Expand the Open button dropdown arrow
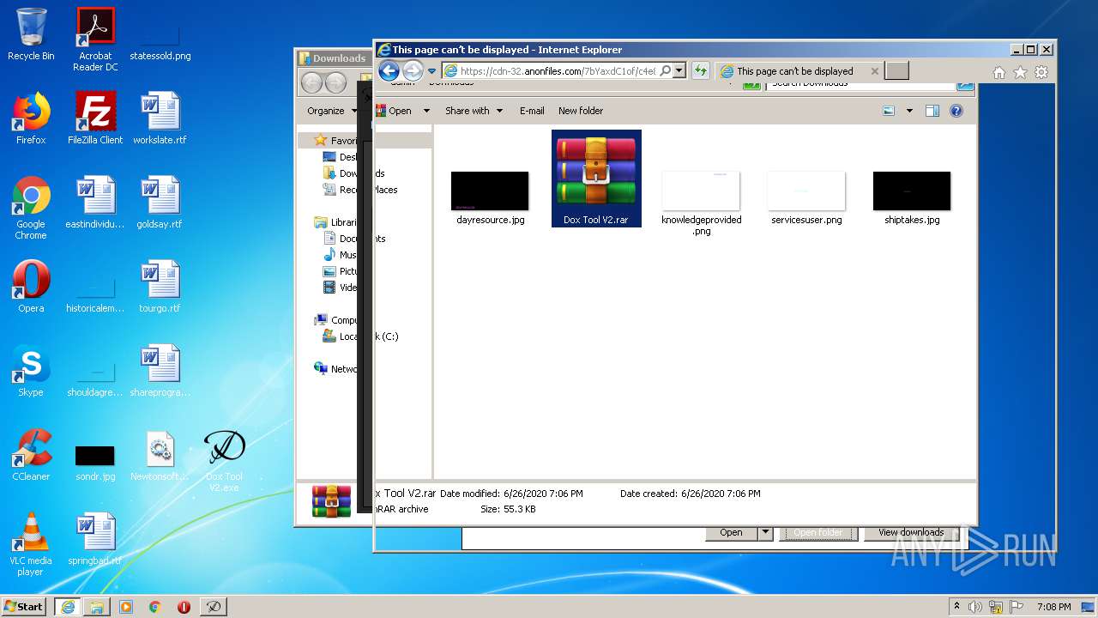The image size is (1098, 618). (x=765, y=533)
